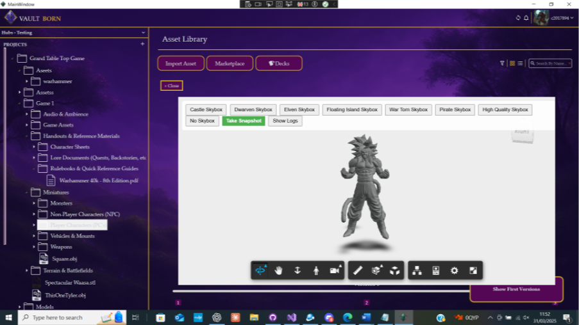Select the Orbit tool in viewer toolbar

click(x=260, y=271)
